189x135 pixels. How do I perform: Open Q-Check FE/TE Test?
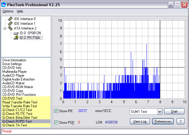(x=17, y=114)
